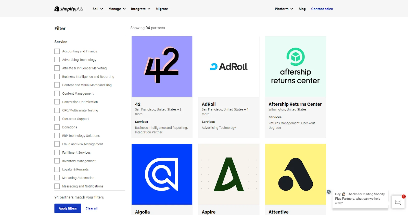Viewport: 408px width, 215px height.
Task: Open the Migrate page
Action: coord(162,9)
